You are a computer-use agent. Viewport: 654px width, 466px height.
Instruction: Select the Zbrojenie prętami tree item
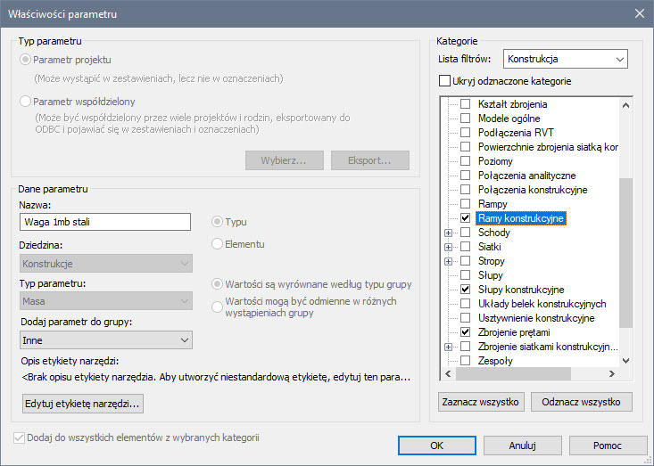[x=513, y=332]
